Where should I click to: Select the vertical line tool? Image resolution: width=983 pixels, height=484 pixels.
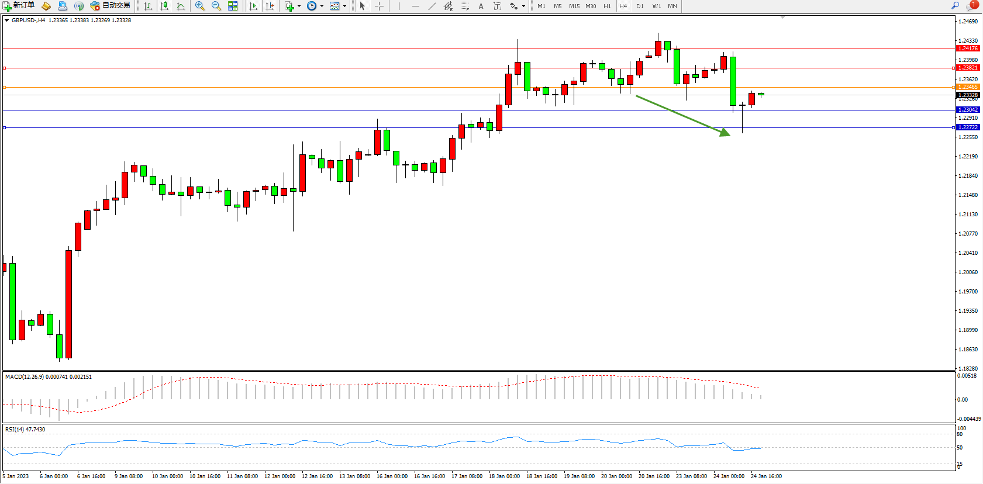(x=399, y=6)
